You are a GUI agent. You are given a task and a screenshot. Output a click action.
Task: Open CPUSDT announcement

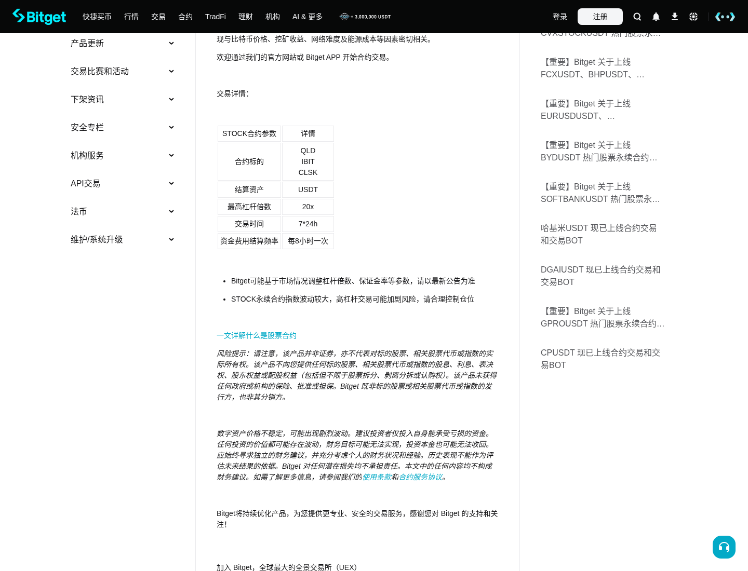pyautogui.click(x=600, y=359)
